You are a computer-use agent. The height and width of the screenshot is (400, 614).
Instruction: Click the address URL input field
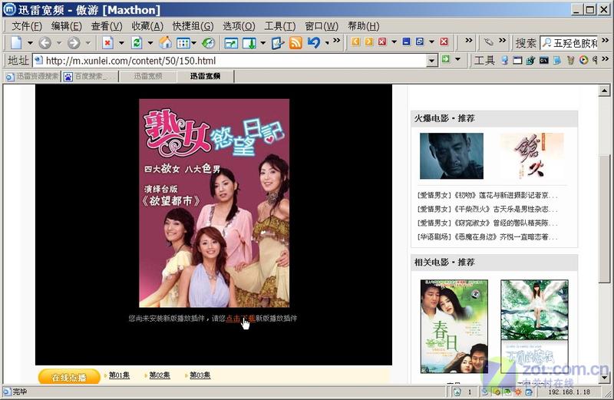(x=236, y=61)
